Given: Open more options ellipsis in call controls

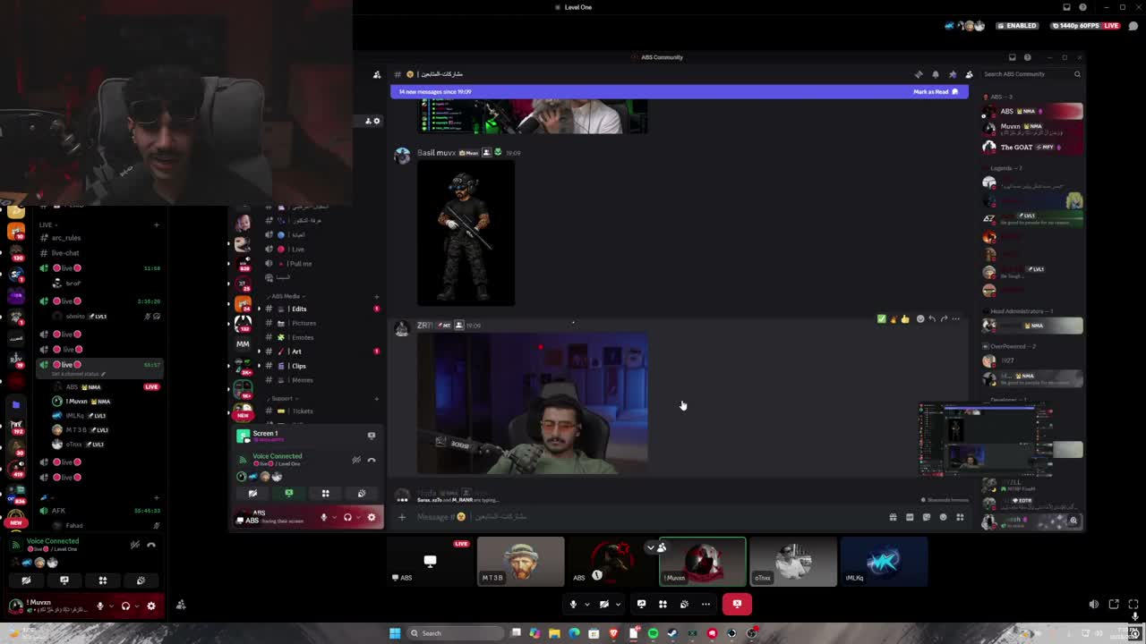Looking at the screenshot, I should click(706, 604).
